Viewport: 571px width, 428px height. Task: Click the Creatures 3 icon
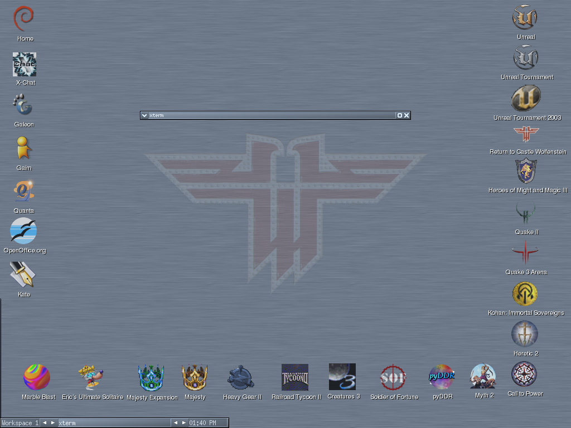[x=342, y=377]
